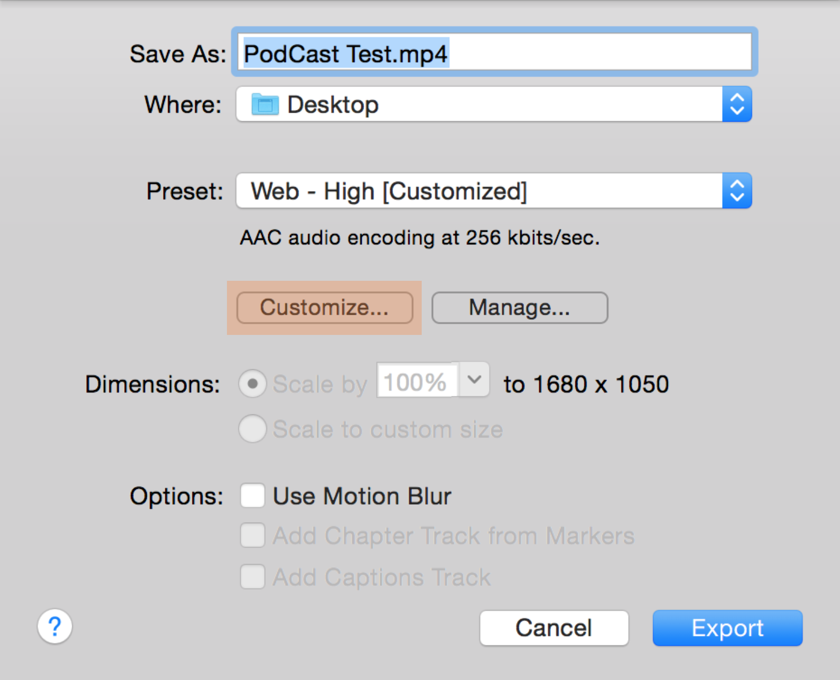Click the Save As filename field
840x680 pixels.
494,53
